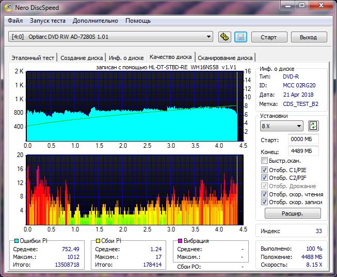
Task: Open the Файл menu
Action: click(x=15, y=21)
